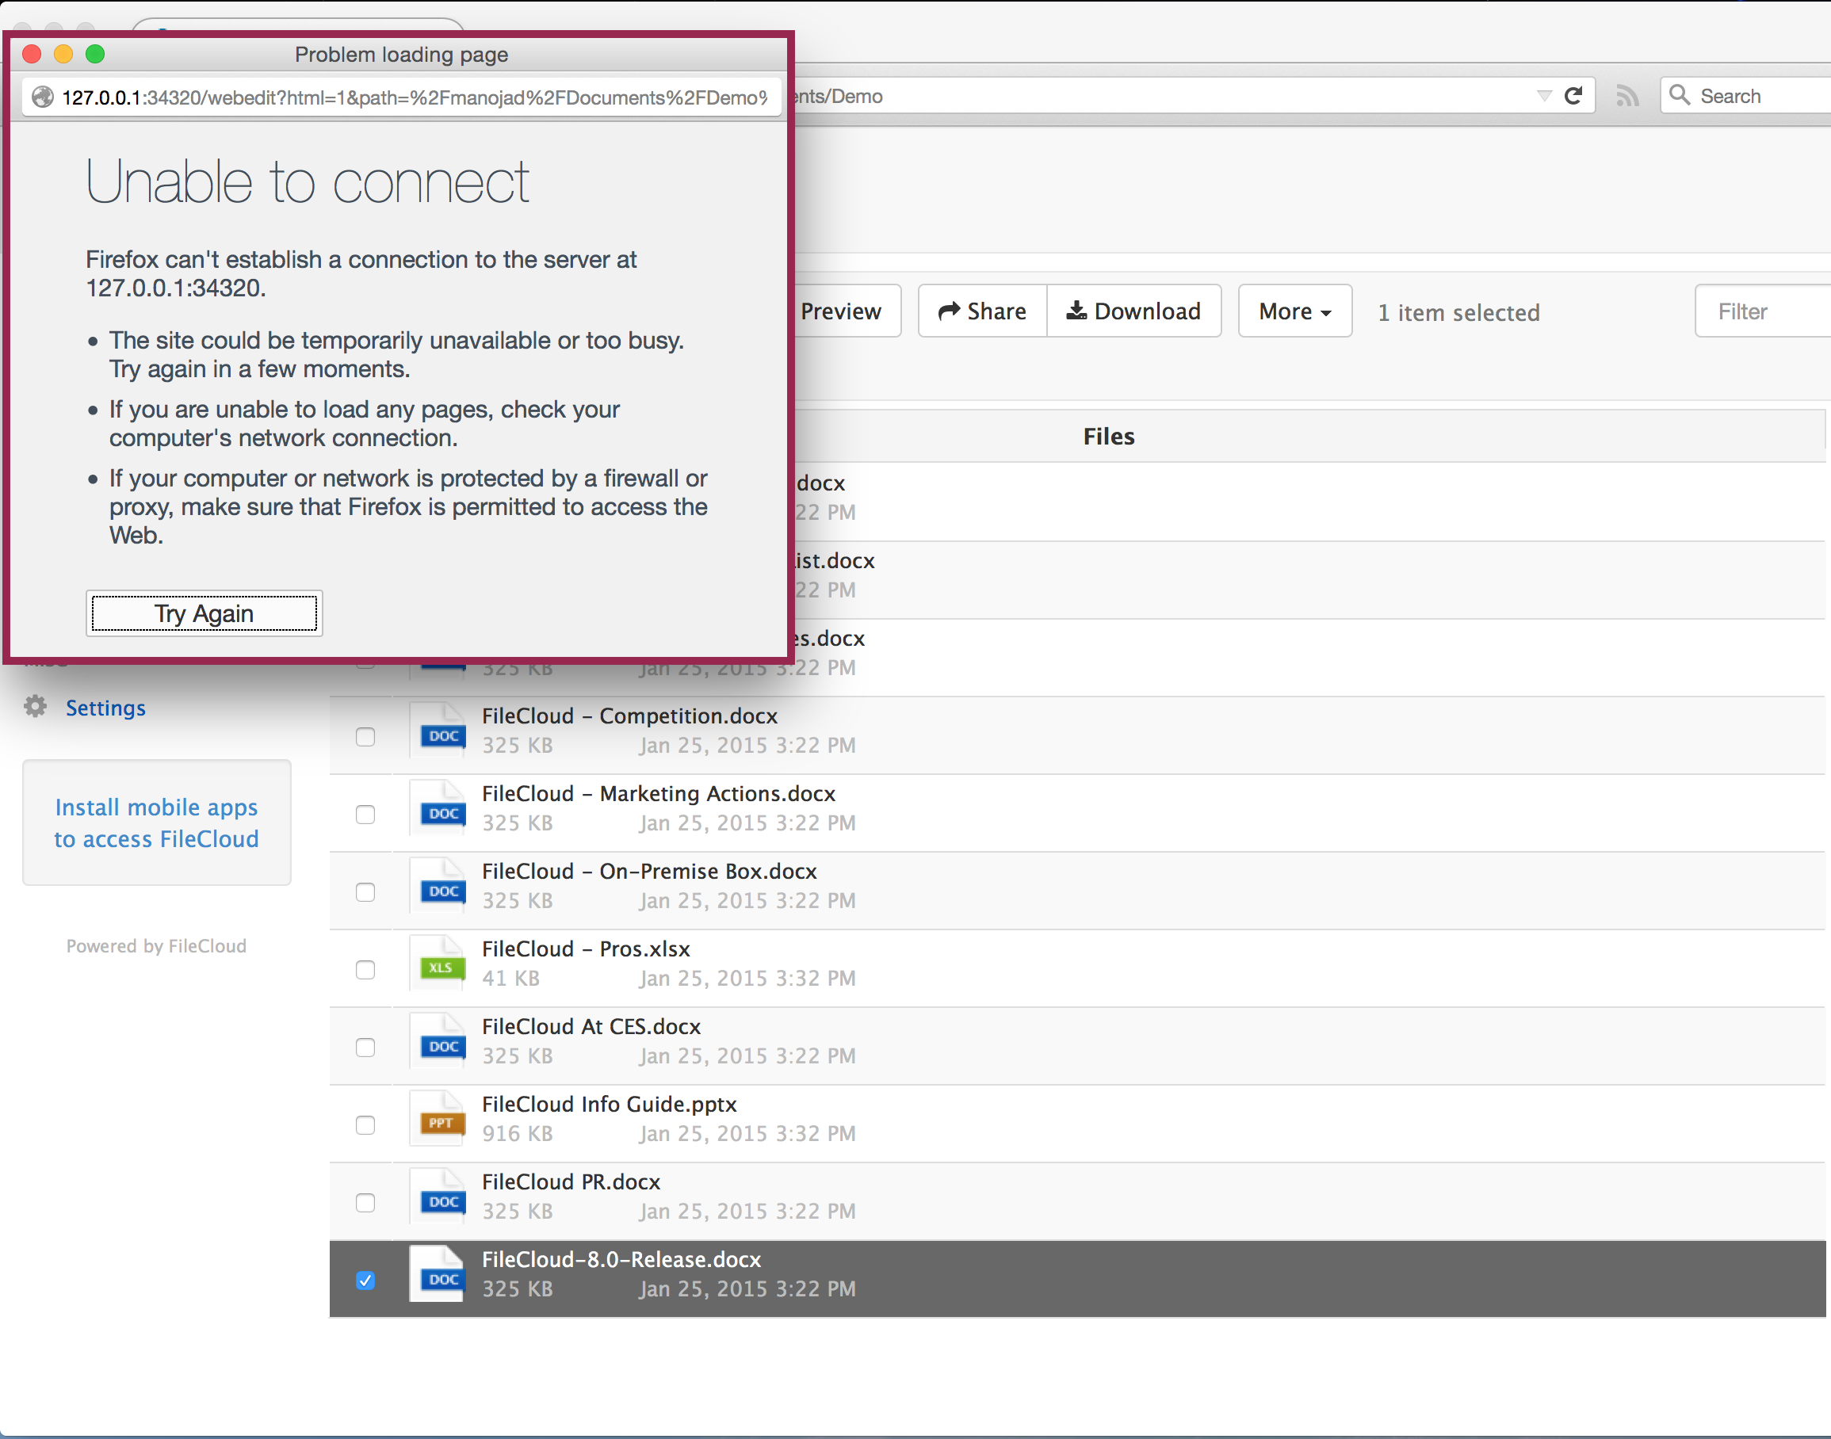The image size is (1831, 1439).
Task: Check the On-Premise Box.docx checkbox
Action: click(x=365, y=891)
